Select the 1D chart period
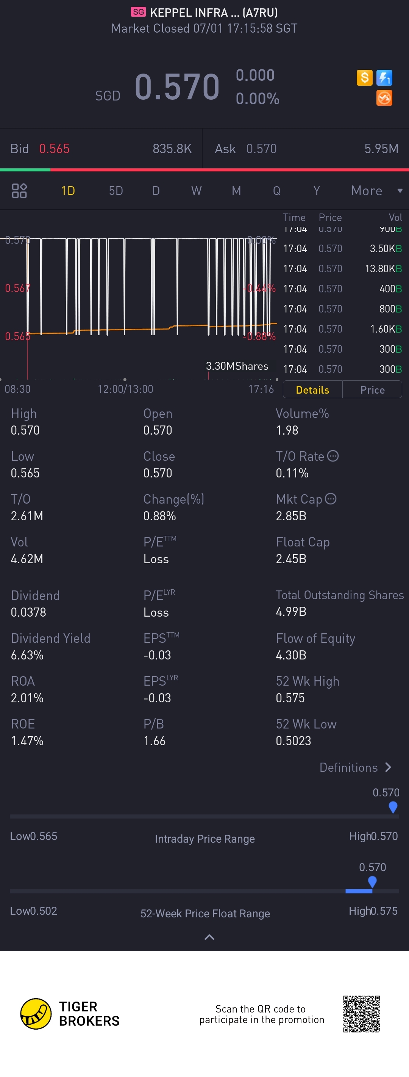This screenshot has width=409, height=1077. [68, 191]
